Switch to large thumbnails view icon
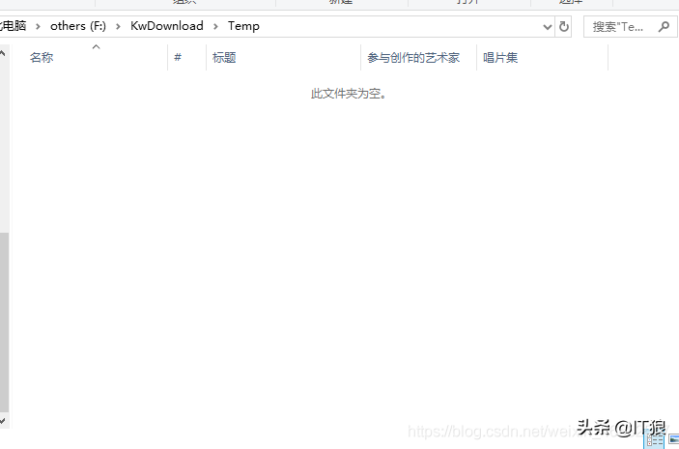Image resolution: width=679 pixels, height=449 pixels. tap(673, 440)
